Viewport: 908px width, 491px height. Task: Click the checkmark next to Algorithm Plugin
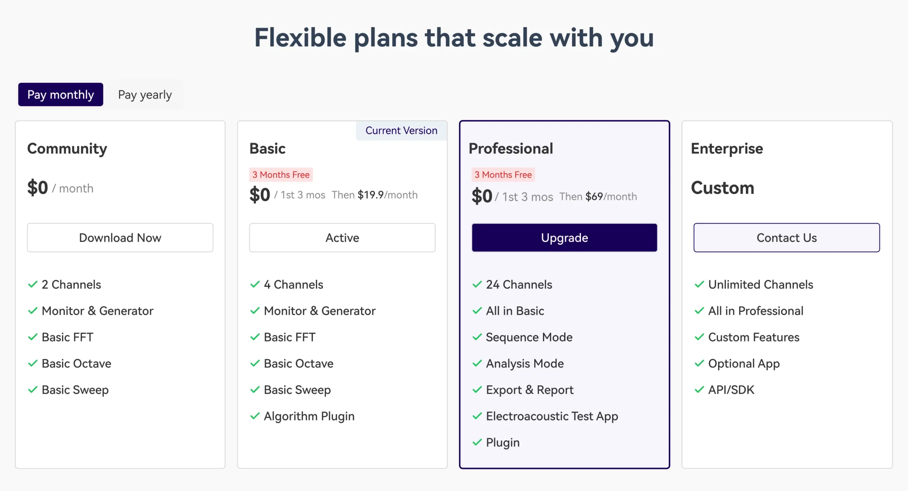[x=255, y=416]
